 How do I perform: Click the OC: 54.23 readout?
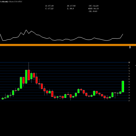pyautogui.click(x=94, y=6)
